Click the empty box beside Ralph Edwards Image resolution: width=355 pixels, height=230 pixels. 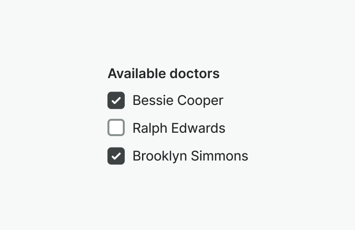pos(116,128)
